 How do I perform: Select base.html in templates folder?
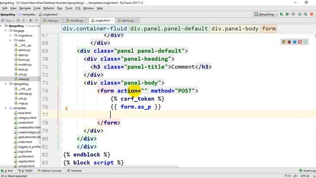[25, 113]
